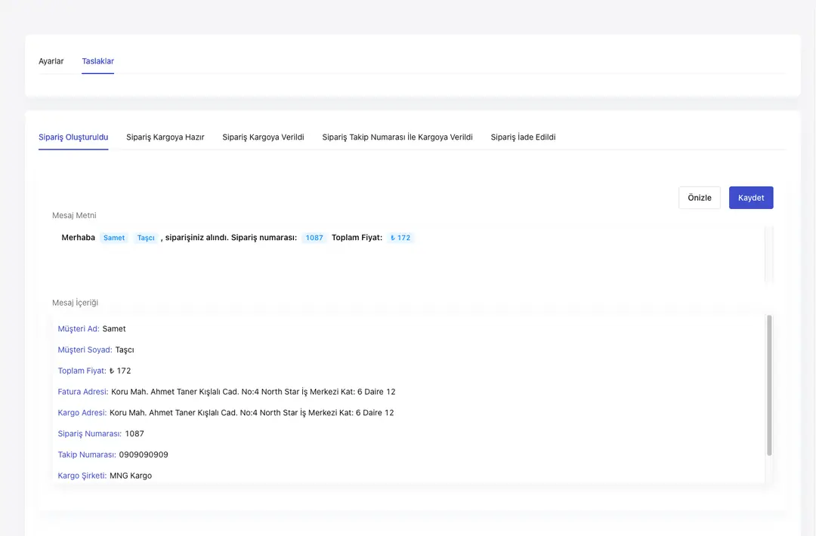This screenshot has width=816, height=536.
Task: Click the Samet tag in message text
Action: tap(114, 238)
